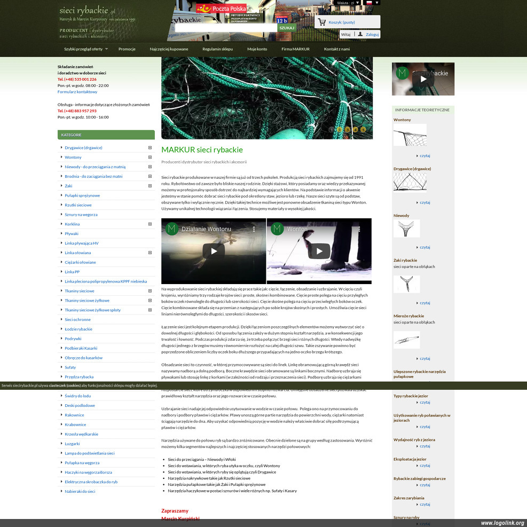Click inside the search input field
527x527 pixels.
click(226, 28)
